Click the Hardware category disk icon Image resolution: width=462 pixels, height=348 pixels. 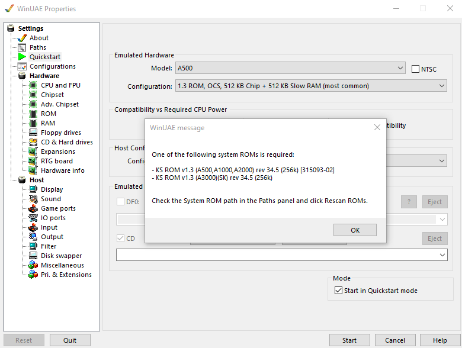(x=22, y=76)
